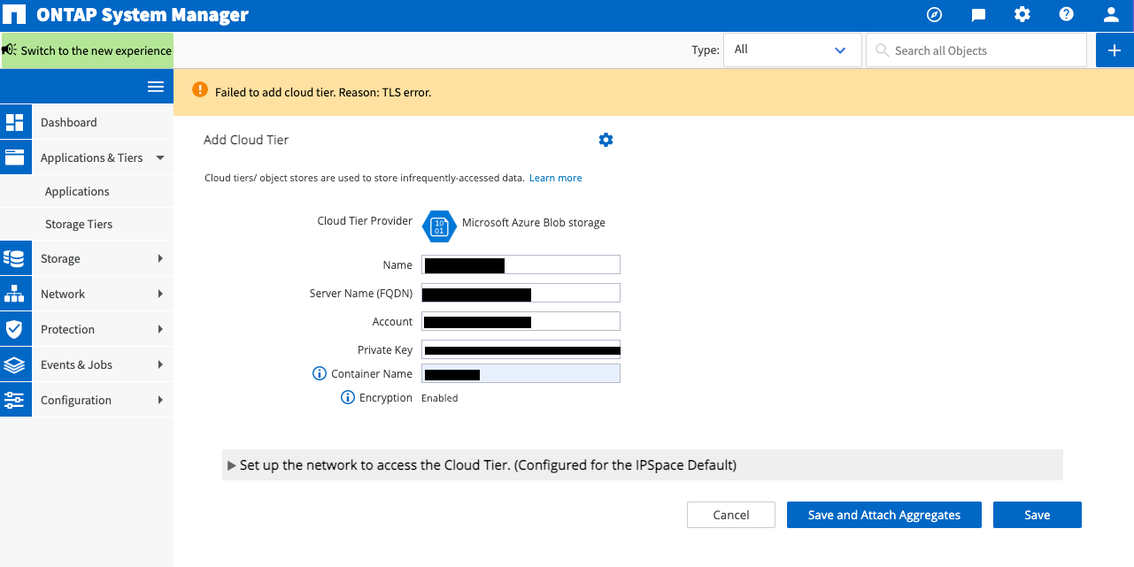Click the help question mark icon

point(1067,15)
